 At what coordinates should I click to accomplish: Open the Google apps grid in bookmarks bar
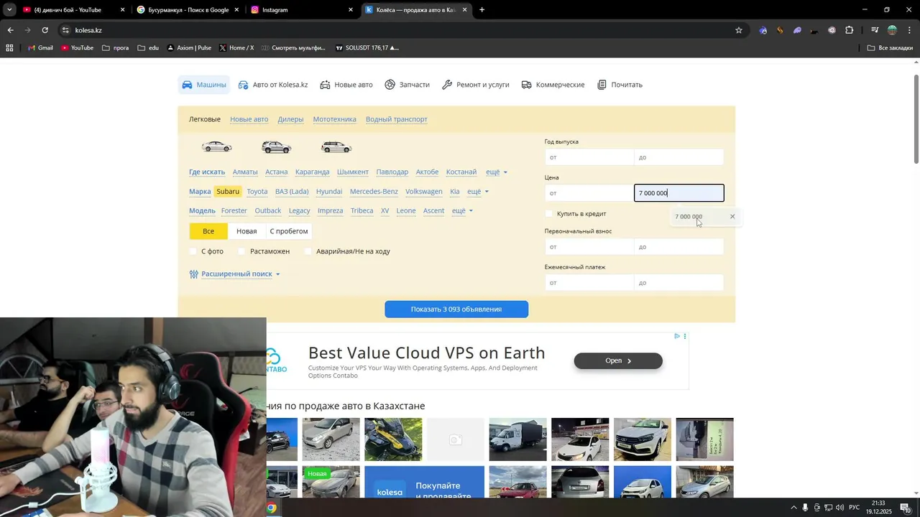click(9, 47)
